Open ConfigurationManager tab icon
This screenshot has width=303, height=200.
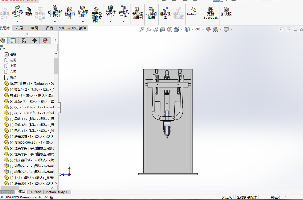23,40
